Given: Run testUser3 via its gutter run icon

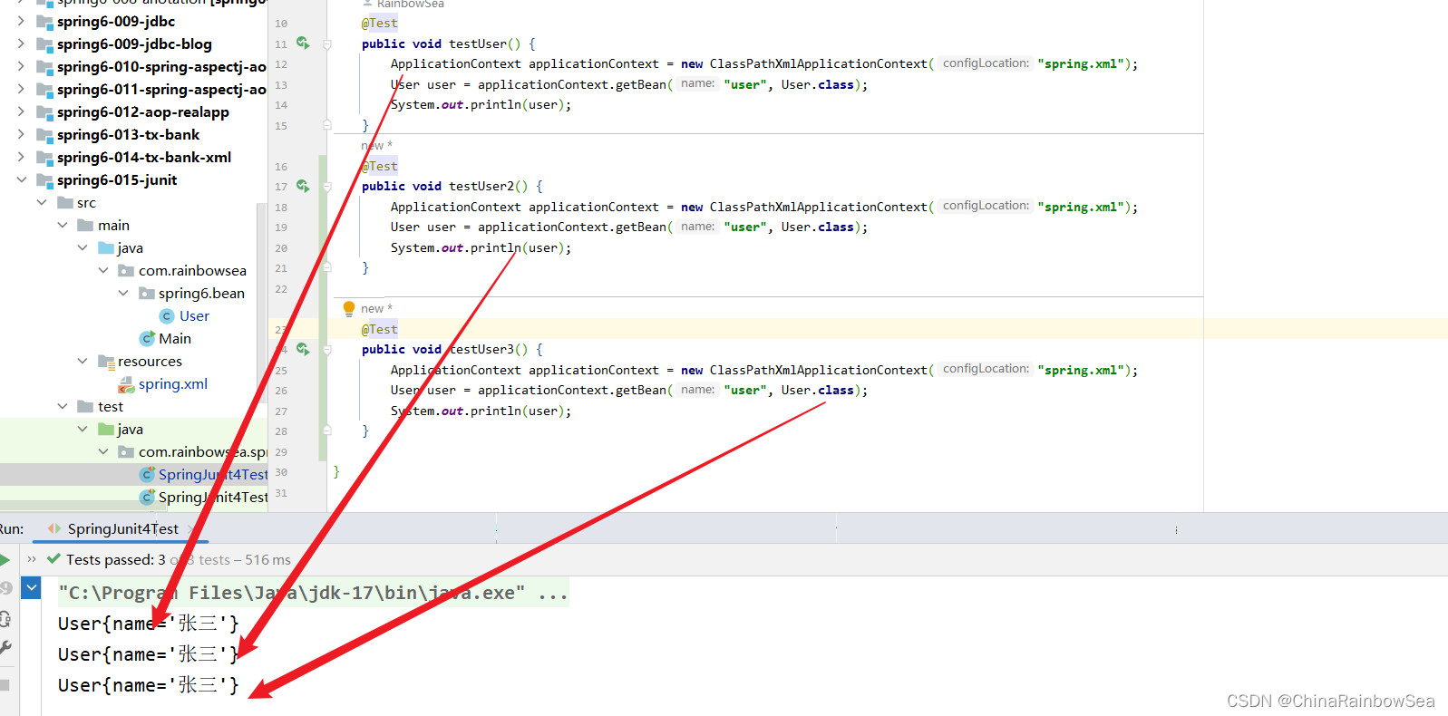Looking at the screenshot, I should point(303,349).
